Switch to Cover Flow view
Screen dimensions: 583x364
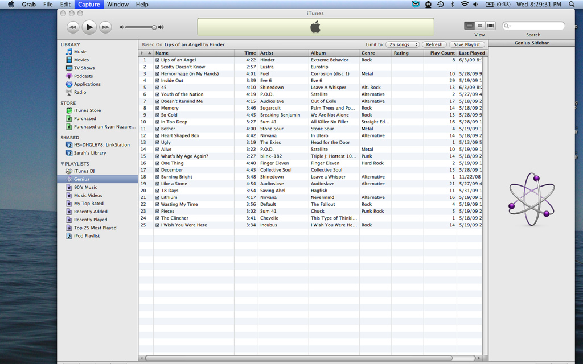click(x=491, y=26)
